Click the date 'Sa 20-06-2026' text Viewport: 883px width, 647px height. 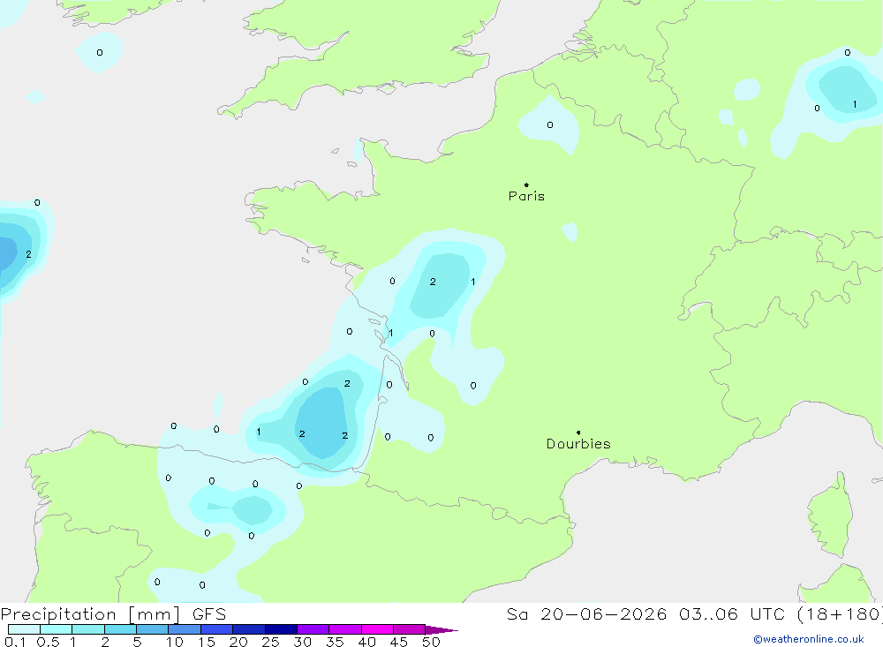[586, 614]
